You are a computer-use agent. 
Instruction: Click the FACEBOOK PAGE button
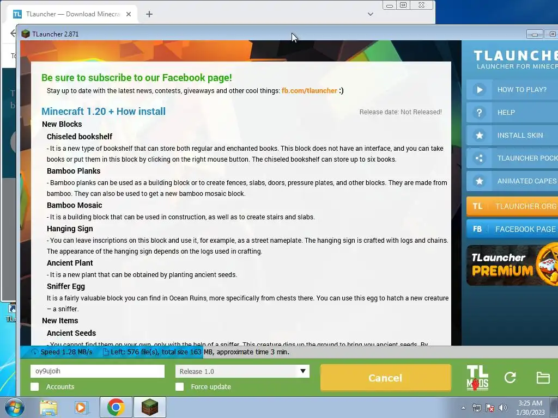click(x=512, y=229)
